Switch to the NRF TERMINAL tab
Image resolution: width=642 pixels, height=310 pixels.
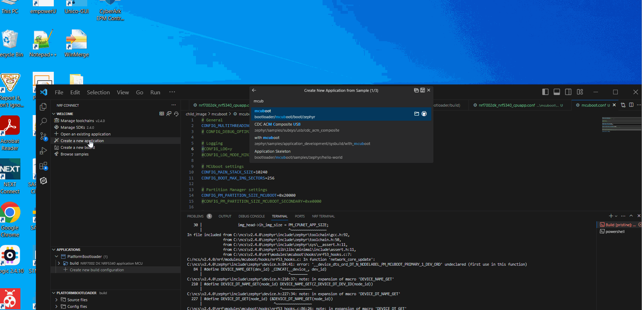pos(323,216)
